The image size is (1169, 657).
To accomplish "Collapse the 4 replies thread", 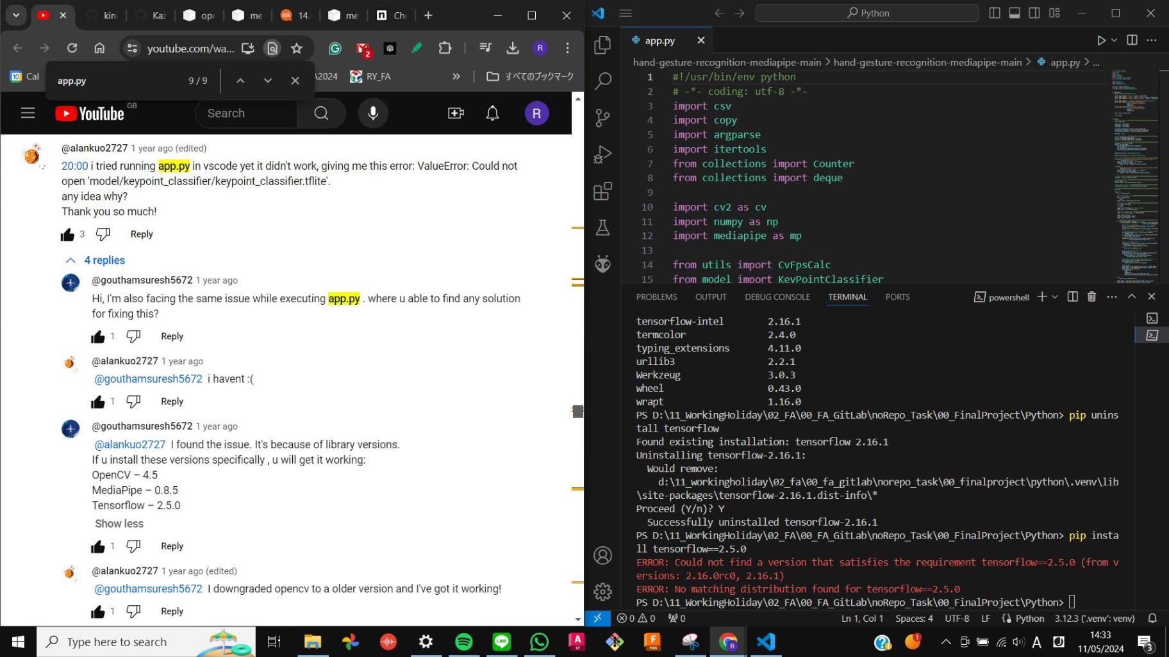I will coord(95,260).
